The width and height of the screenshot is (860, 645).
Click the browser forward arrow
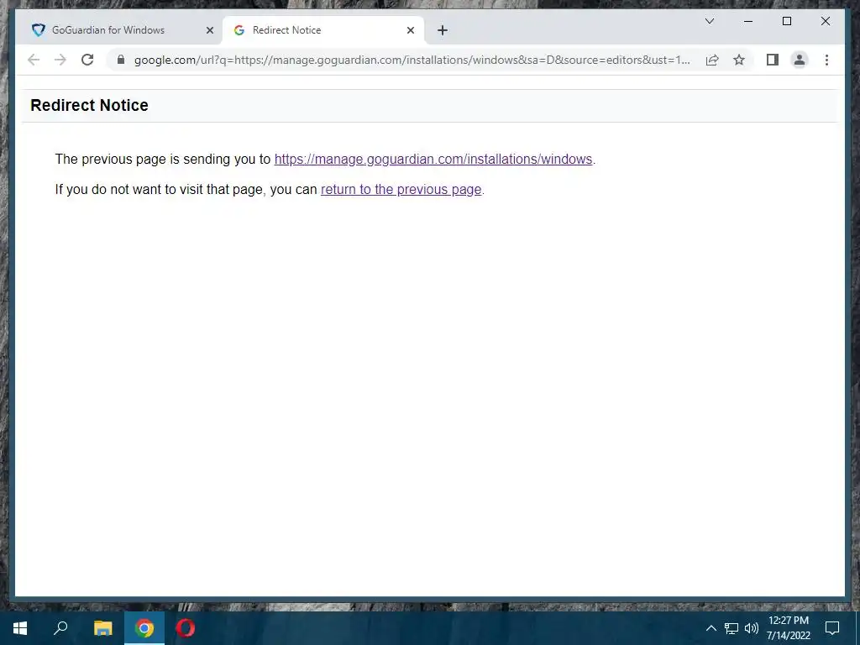coord(60,60)
